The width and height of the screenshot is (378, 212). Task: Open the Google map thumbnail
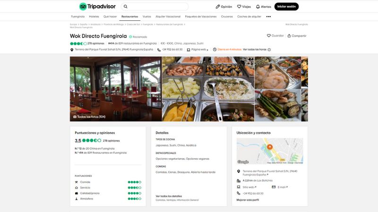[x=270, y=151]
